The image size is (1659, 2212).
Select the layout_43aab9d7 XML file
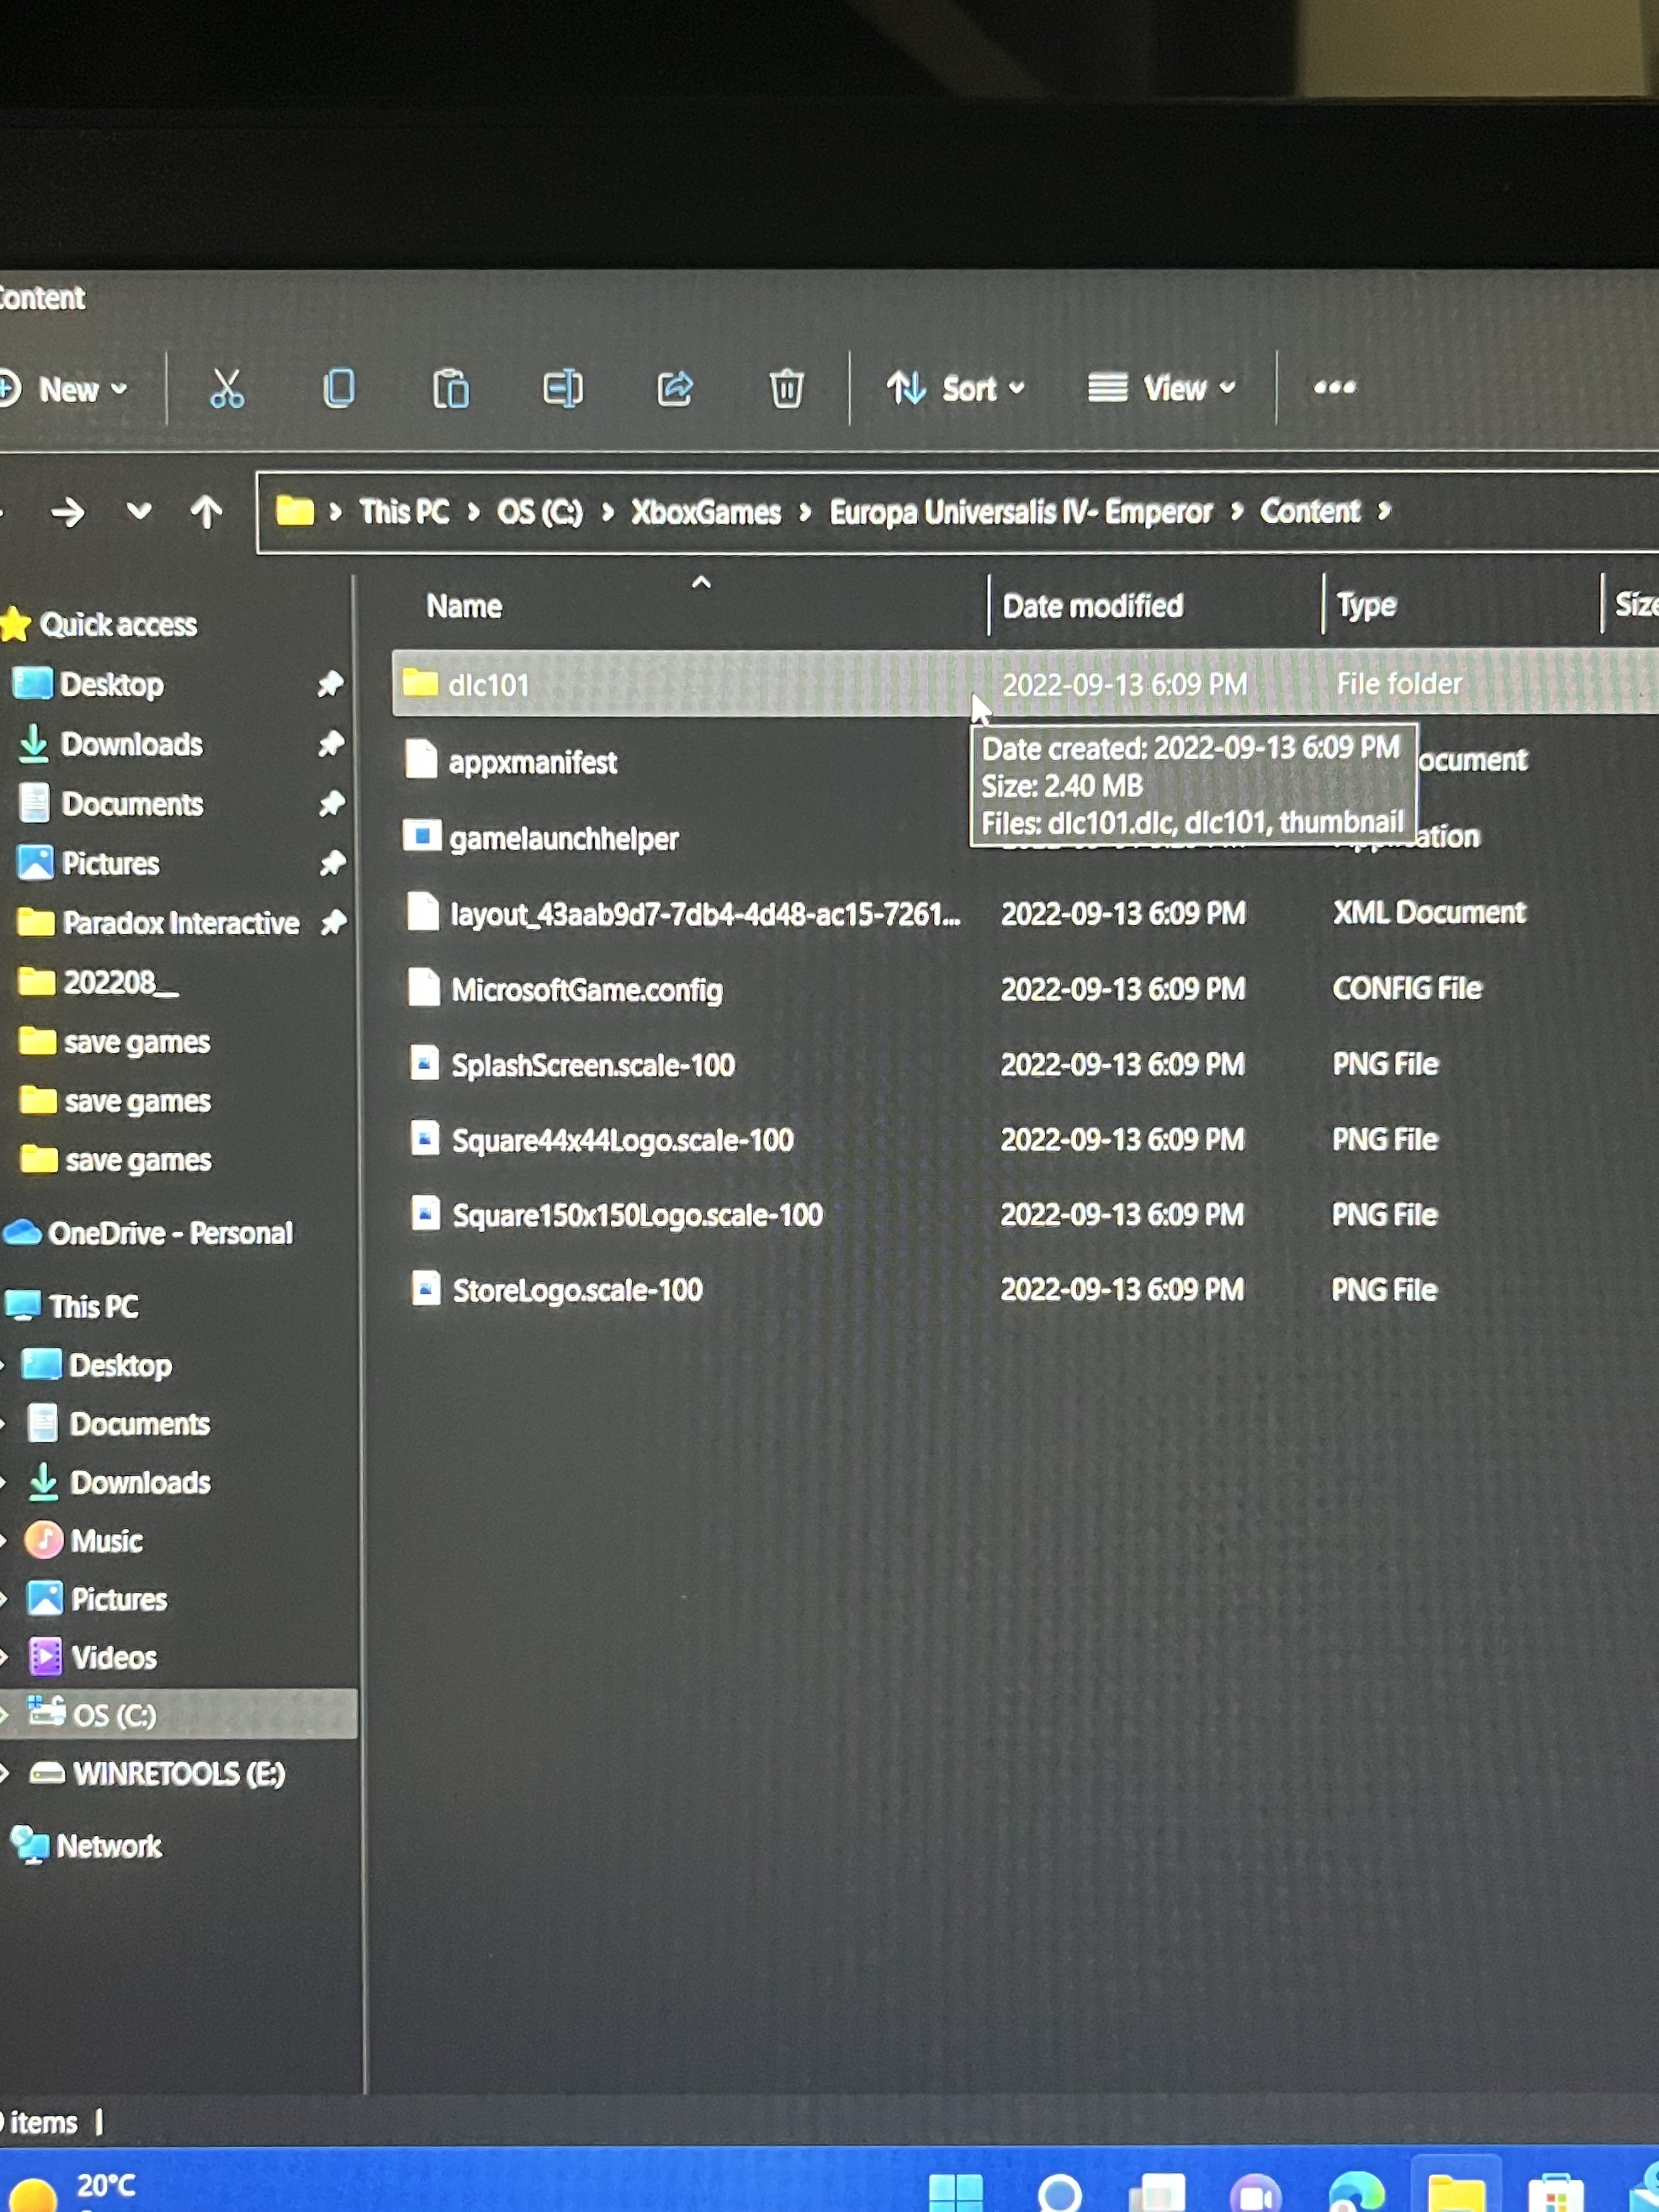[704, 914]
